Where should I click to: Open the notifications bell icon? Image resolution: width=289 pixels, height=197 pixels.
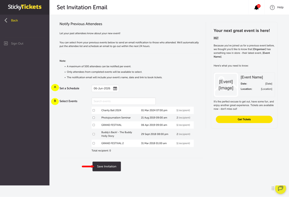(256, 8)
